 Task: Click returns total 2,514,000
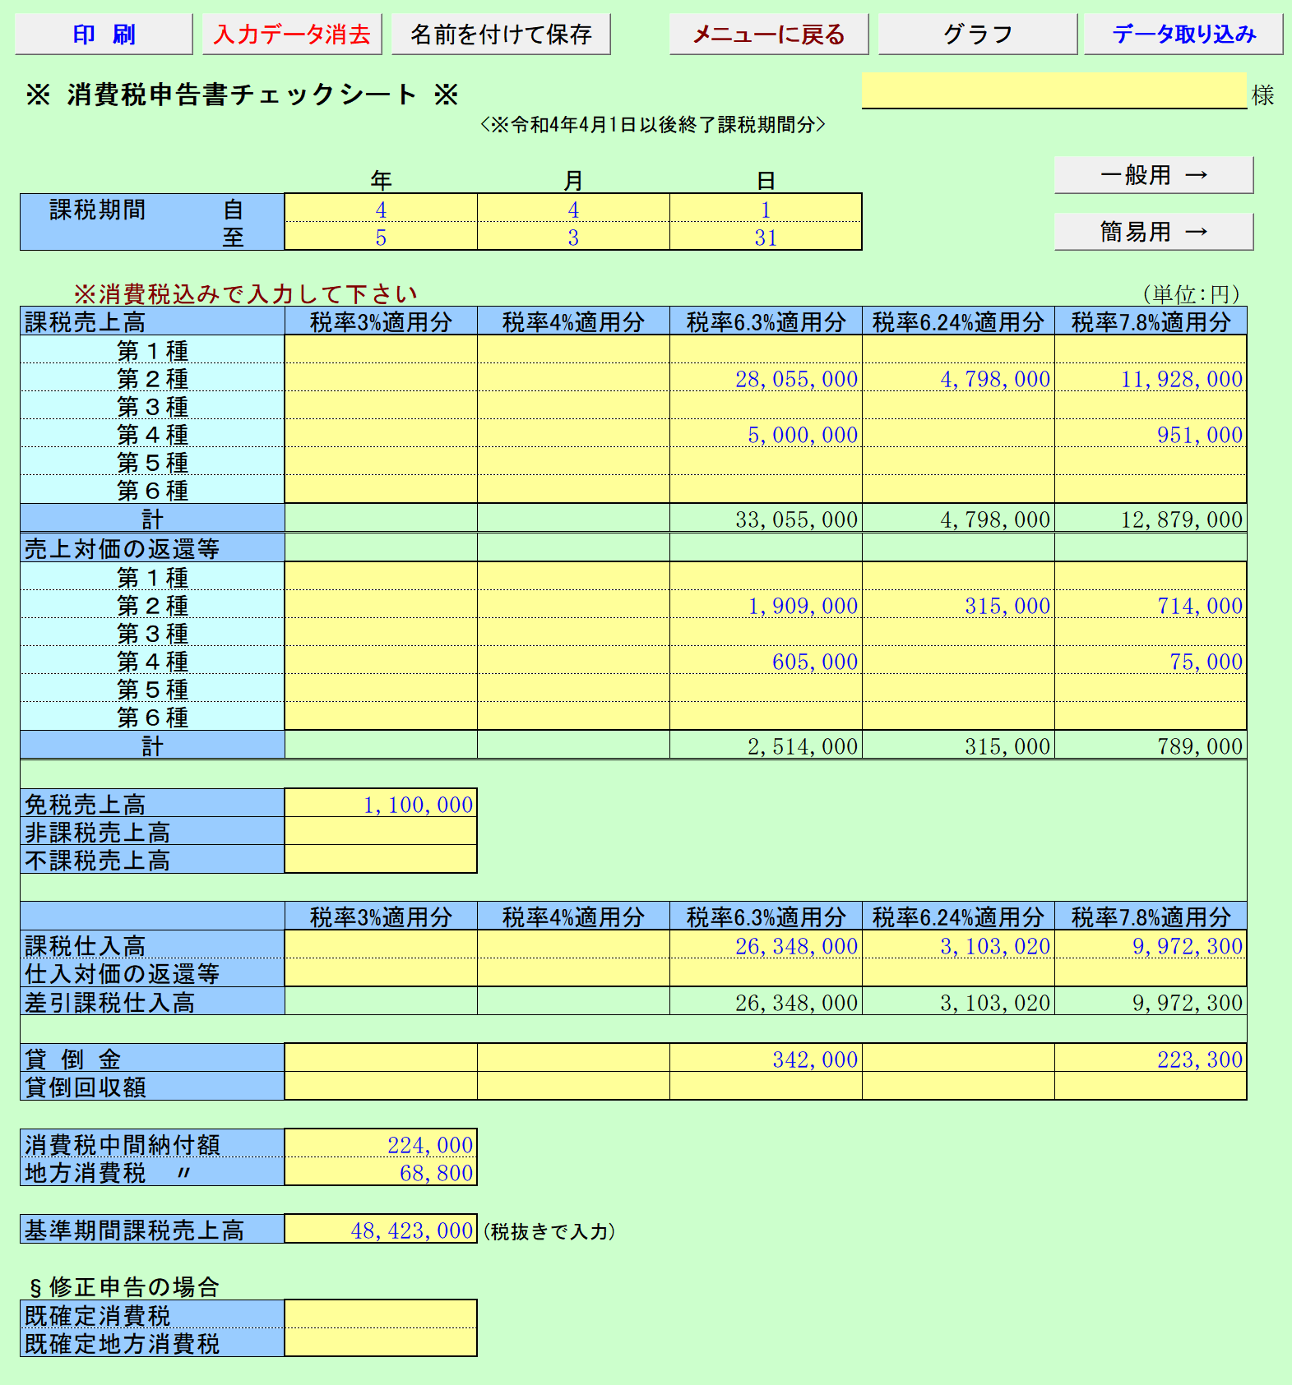pyautogui.click(x=766, y=746)
